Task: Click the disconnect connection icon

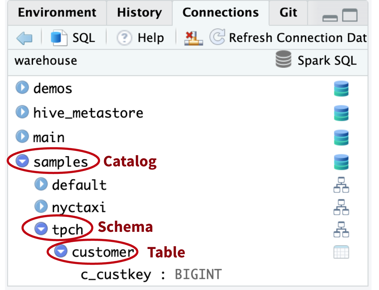Action: coord(193,38)
